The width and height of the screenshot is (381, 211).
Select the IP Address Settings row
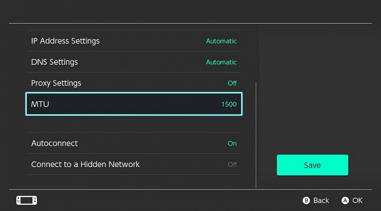click(134, 41)
